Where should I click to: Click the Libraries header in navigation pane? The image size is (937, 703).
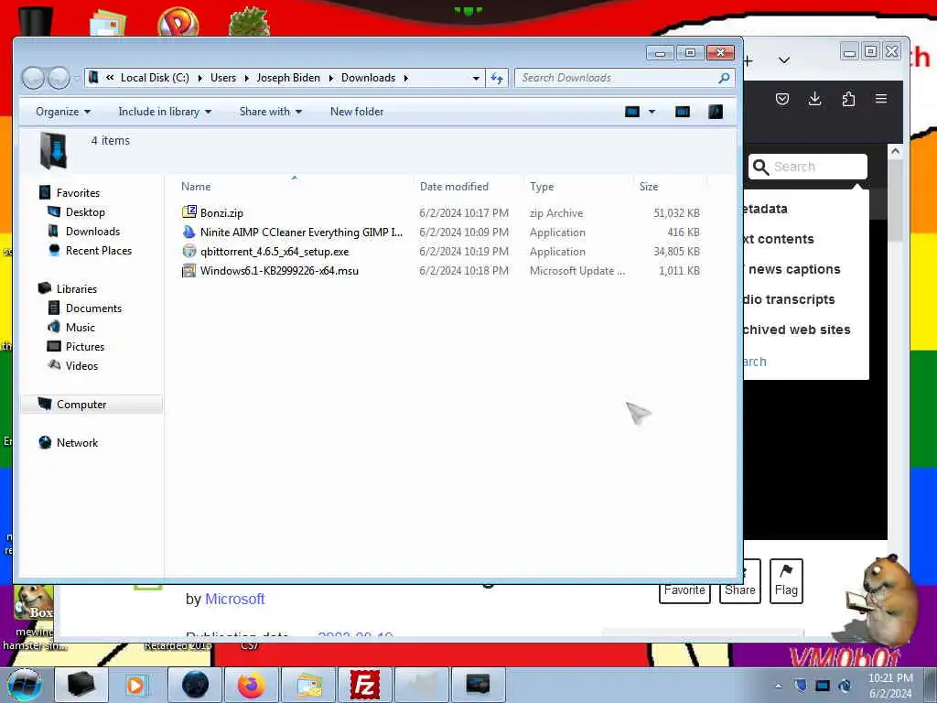[x=77, y=288]
